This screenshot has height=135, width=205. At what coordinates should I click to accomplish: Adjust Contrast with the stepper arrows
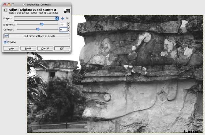[69, 30]
